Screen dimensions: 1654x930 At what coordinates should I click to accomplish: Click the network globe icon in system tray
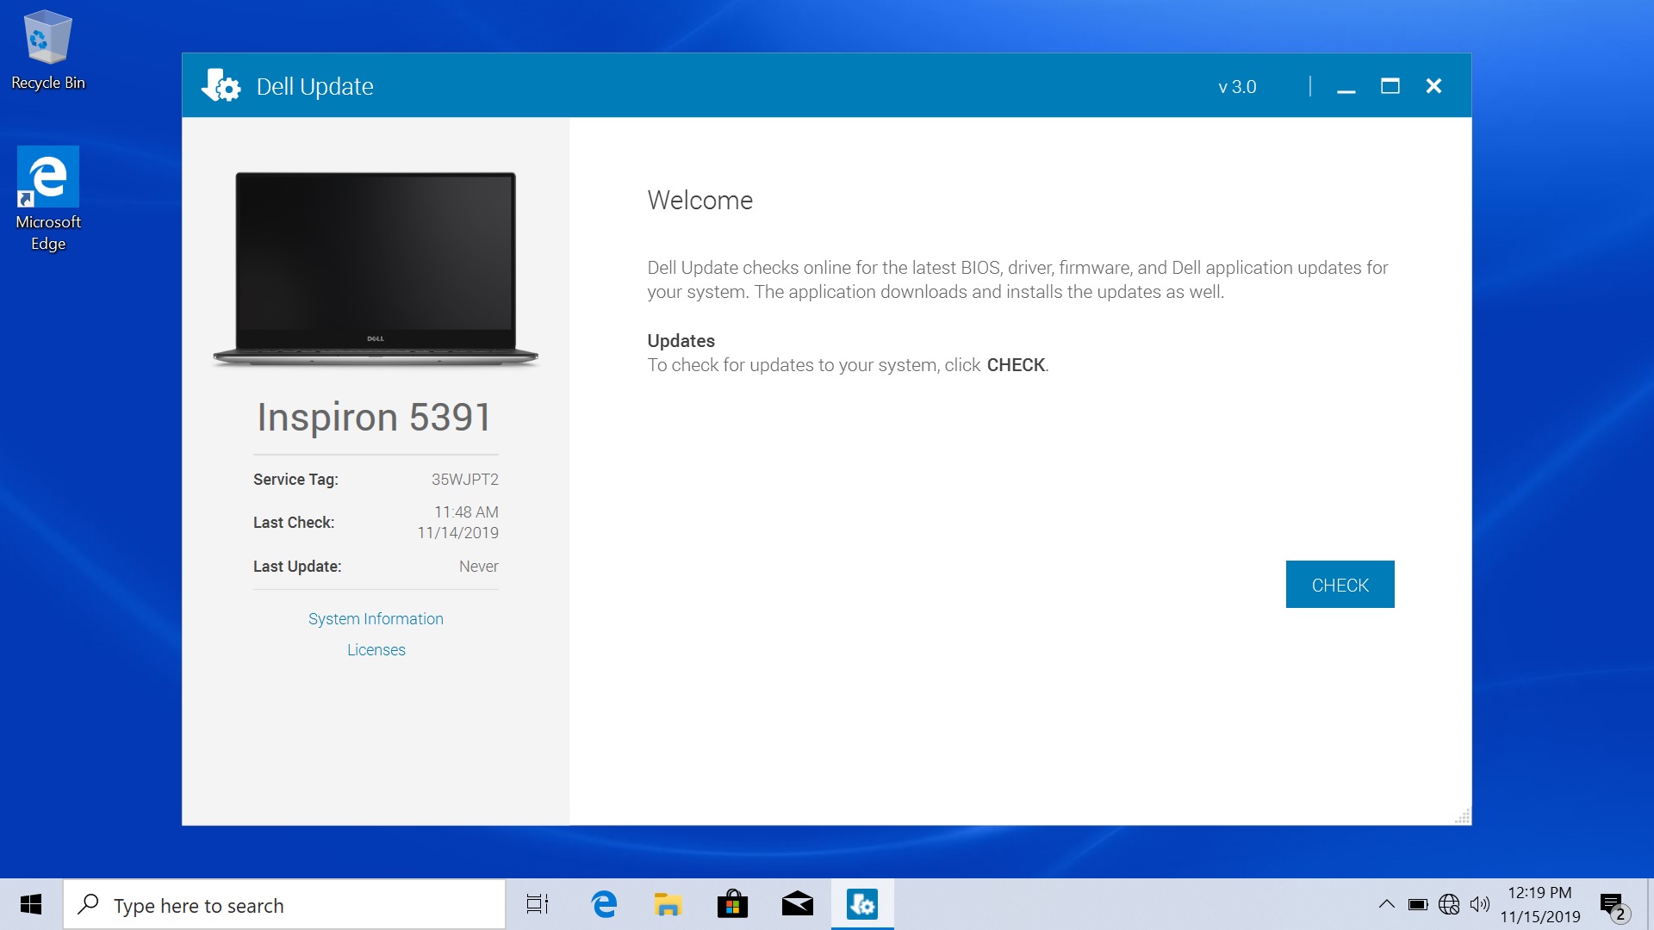click(1449, 904)
